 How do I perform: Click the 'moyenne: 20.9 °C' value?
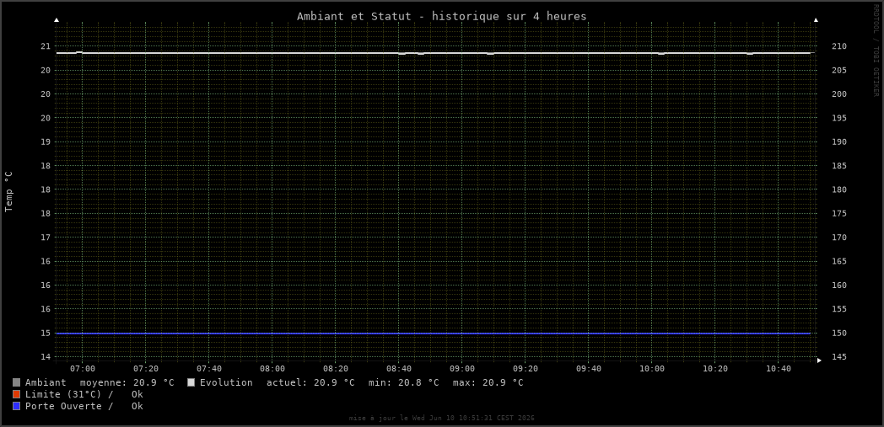pos(127,382)
